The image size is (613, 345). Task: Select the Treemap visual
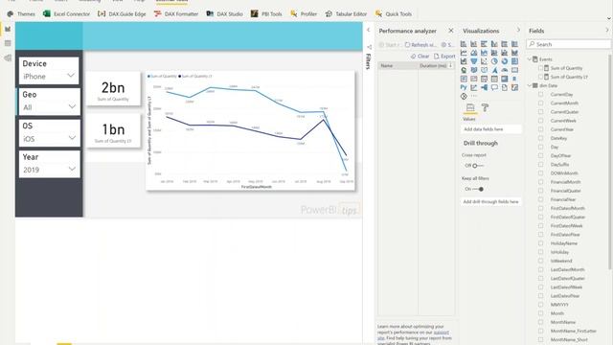click(x=515, y=61)
